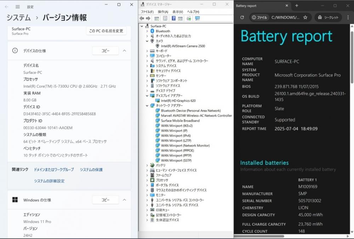Click the blue Help icon in Device Manager

coord(173,18)
